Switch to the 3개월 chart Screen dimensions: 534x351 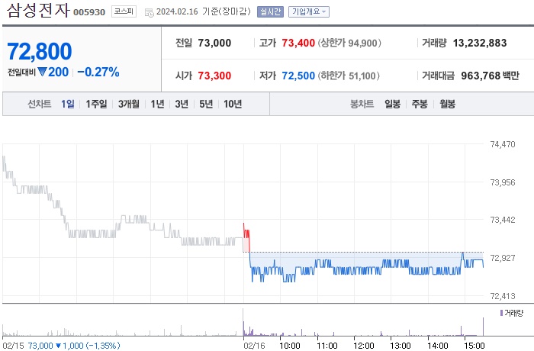click(129, 104)
